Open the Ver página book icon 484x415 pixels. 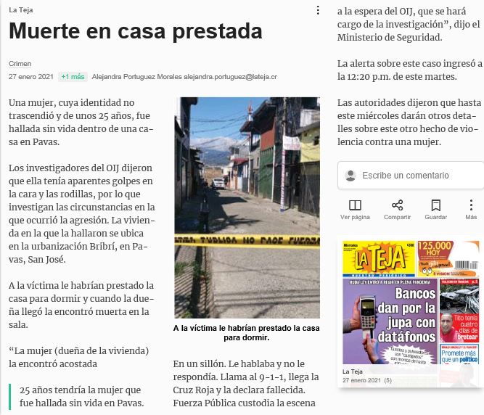click(x=355, y=205)
